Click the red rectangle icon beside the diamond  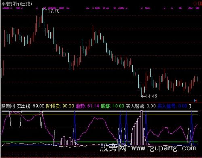click(x=200, y=3)
